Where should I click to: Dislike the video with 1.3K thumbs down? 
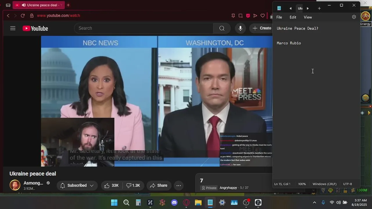click(133, 185)
